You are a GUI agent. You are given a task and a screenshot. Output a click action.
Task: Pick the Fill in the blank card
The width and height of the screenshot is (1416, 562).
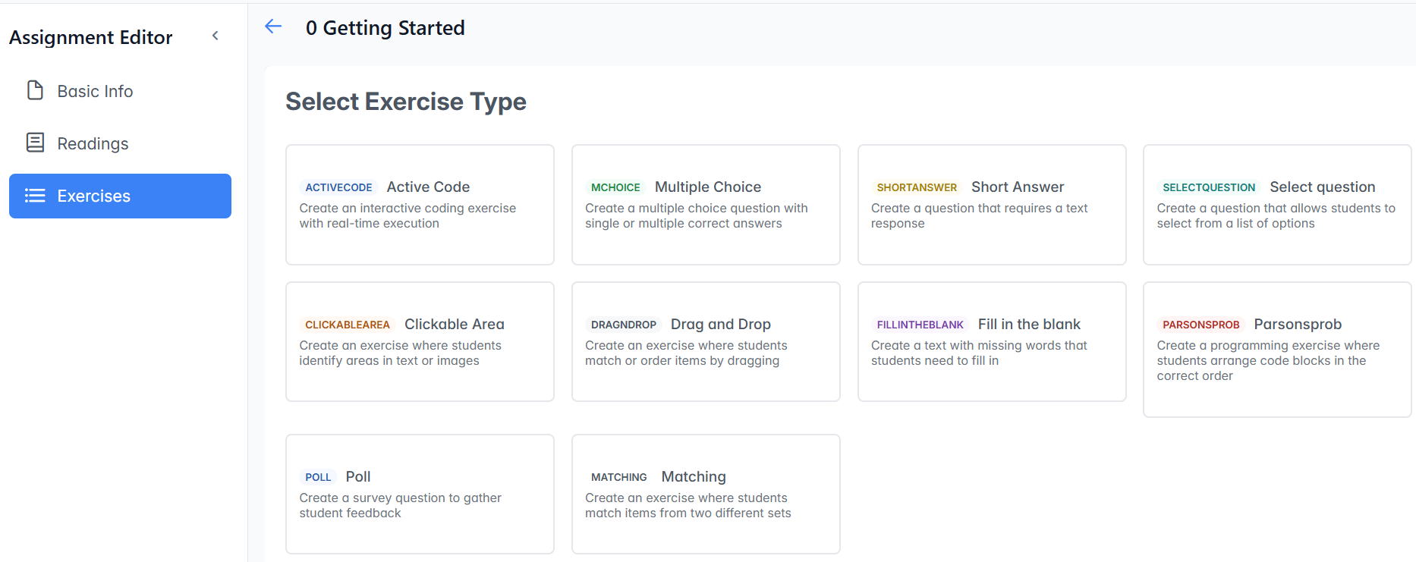(x=991, y=342)
